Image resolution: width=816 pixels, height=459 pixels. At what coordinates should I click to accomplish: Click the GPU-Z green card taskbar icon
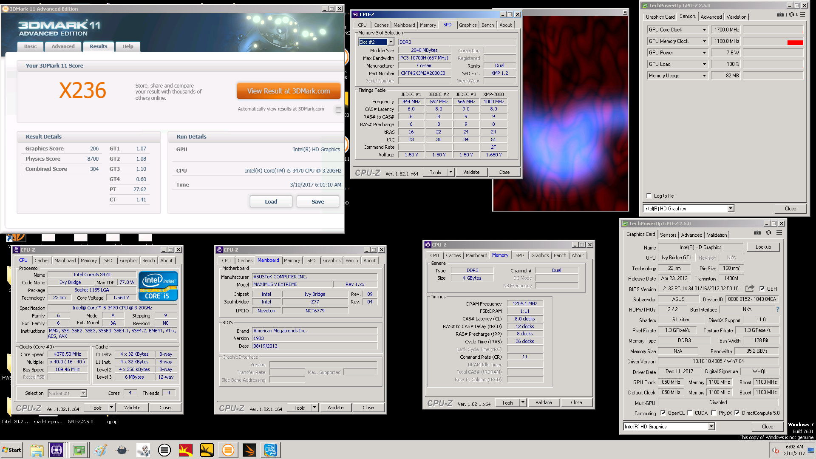click(x=79, y=450)
